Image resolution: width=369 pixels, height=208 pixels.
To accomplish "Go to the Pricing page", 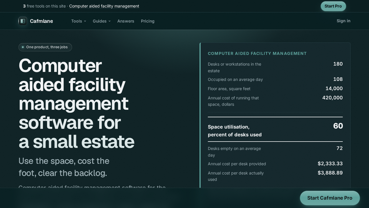I will tap(148, 21).
